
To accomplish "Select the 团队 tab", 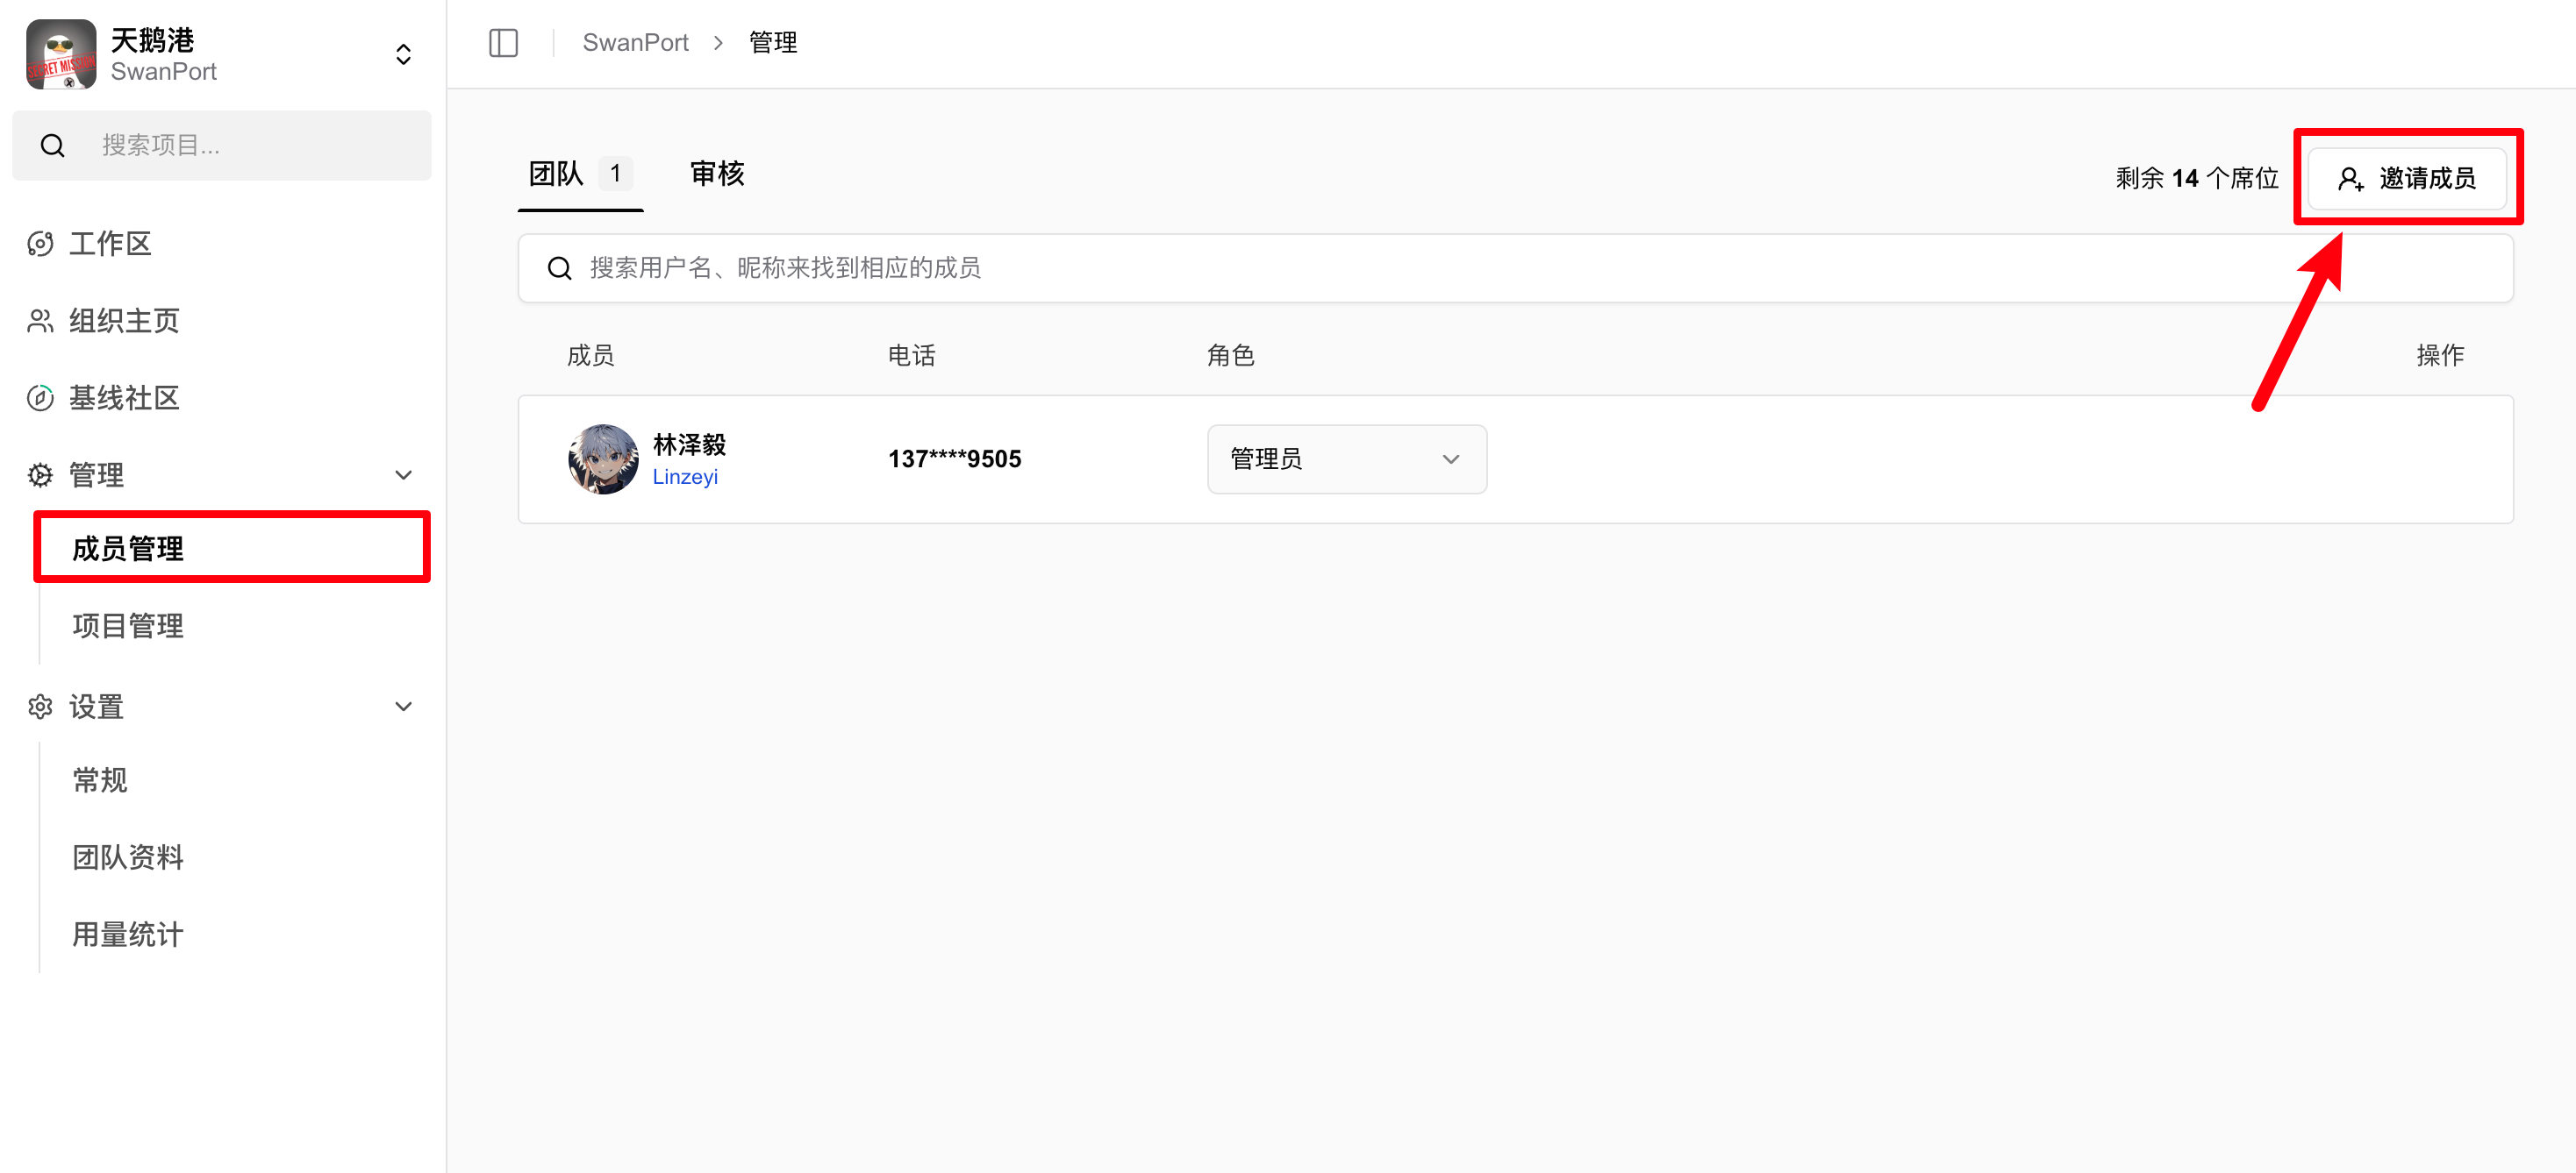I will pyautogui.click(x=557, y=174).
